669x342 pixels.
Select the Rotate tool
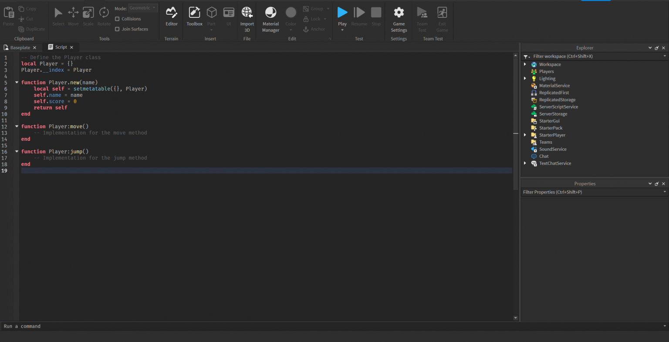[104, 15]
